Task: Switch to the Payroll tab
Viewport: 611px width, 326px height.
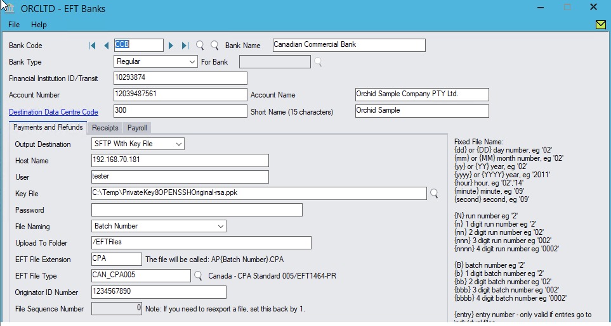Action: [x=137, y=128]
